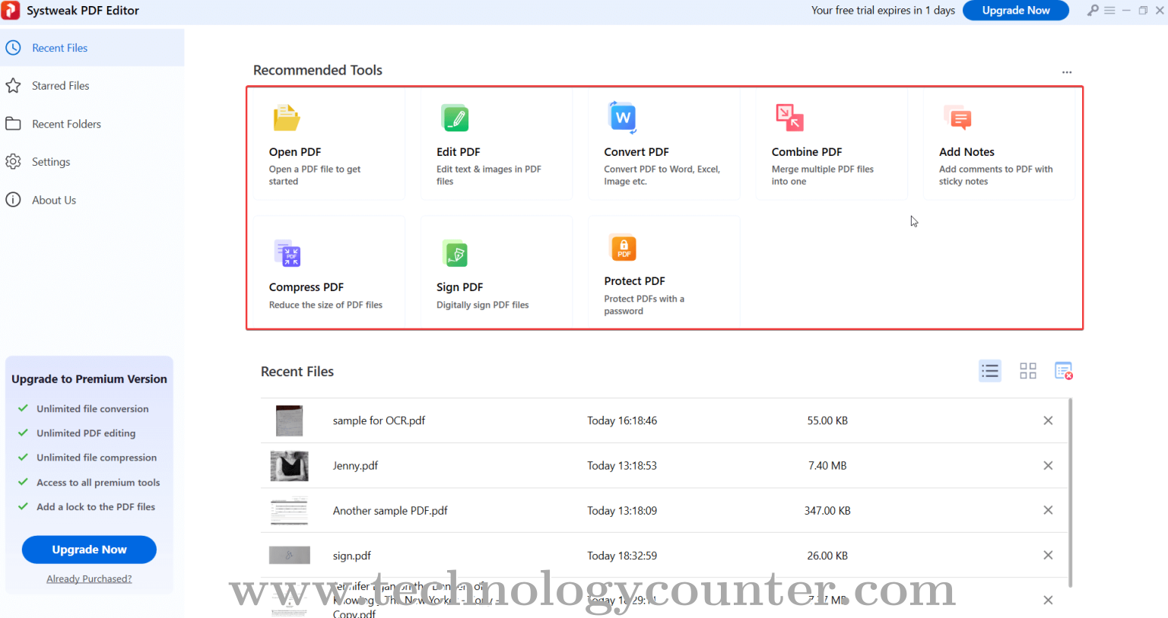Open About Us from the sidebar

pyautogui.click(x=92, y=200)
